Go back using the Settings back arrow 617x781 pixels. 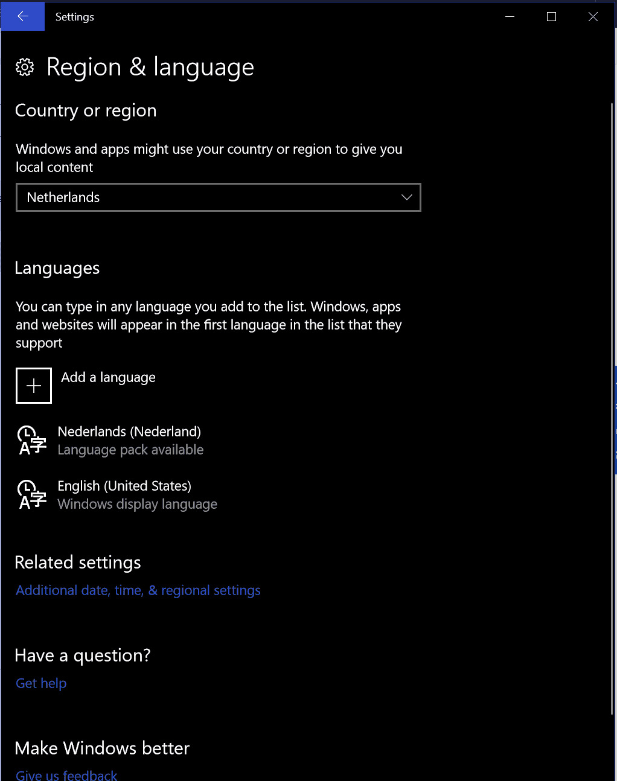click(22, 16)
